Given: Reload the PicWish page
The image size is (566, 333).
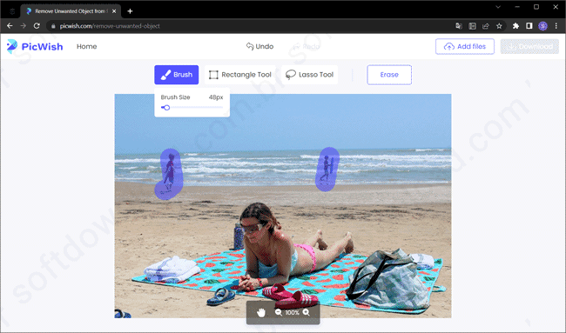Looking at the screenshot, I should point(37,26).
